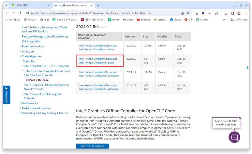Open 추천 사이트 bookmark
The height and width of the screenshot is (154, 252).
pyautogui.click(x=13, y=20)
